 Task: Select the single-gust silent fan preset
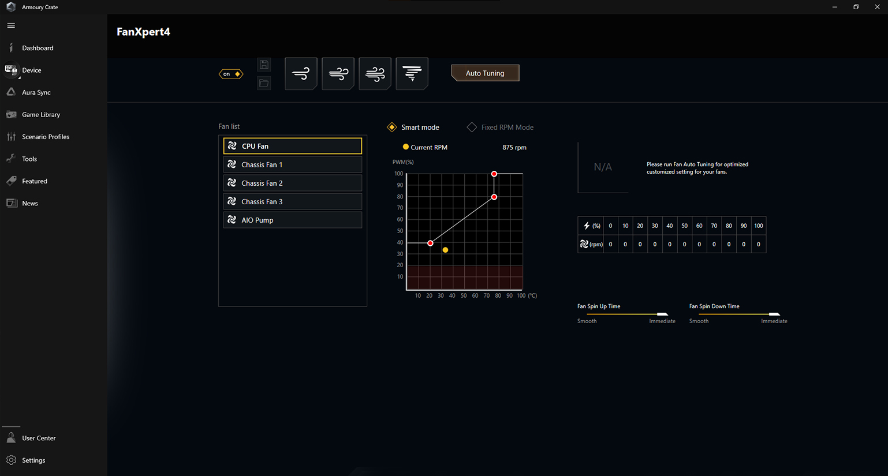pyautogui.click(x=301, y=74)
